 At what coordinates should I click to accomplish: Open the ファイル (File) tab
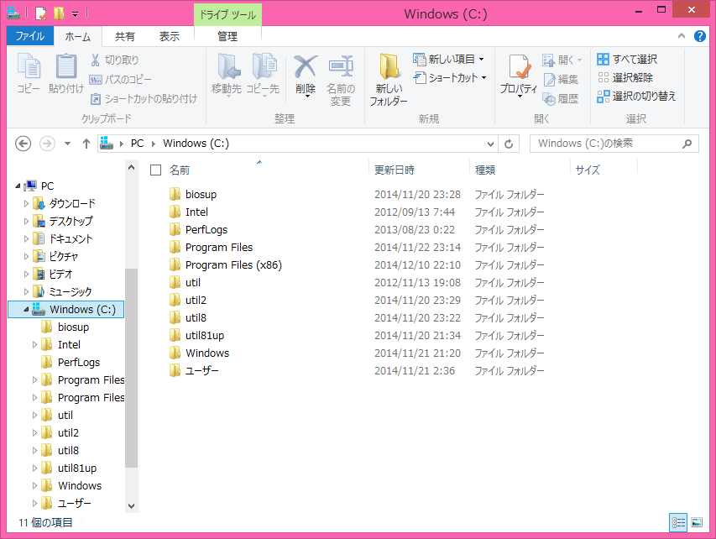pos(30,36)
